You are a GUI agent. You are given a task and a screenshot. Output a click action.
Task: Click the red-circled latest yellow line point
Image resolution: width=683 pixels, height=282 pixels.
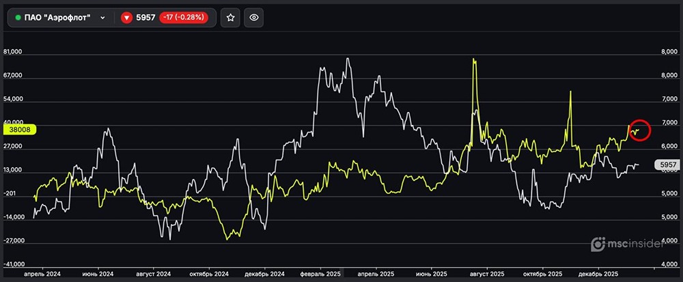[639, 130]
